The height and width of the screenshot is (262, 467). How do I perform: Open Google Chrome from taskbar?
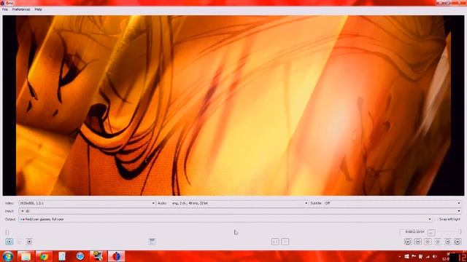tap(44, 256)
